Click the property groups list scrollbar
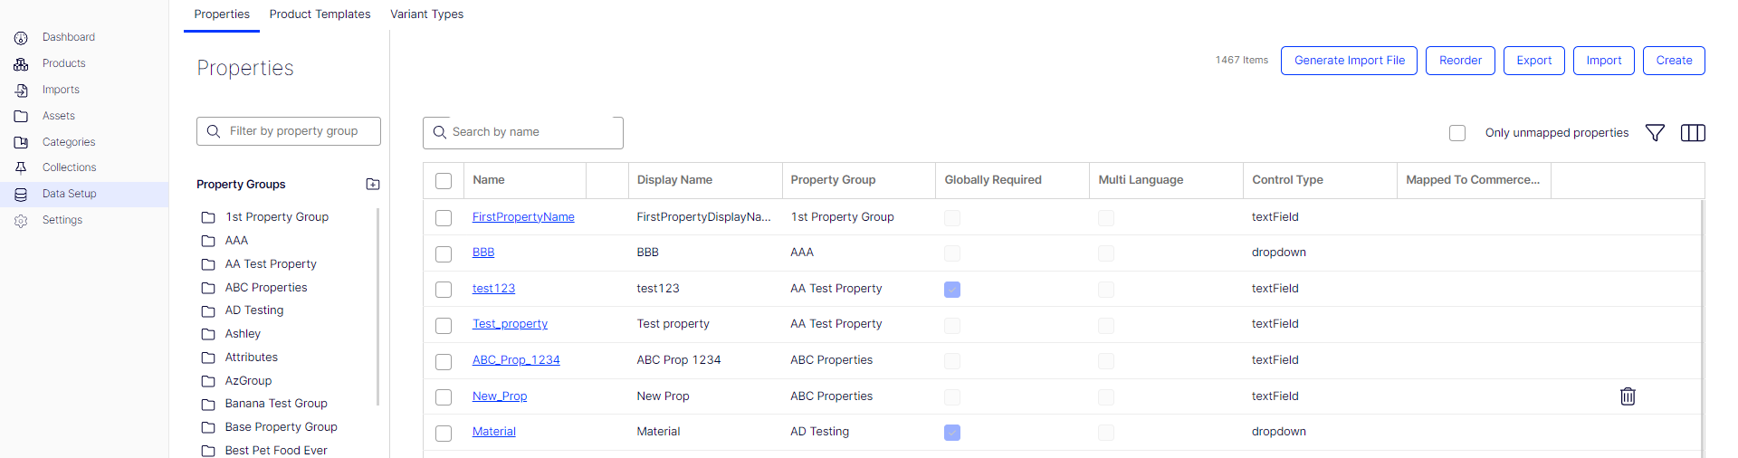The width and height of the screenshot is (1738, 458). (377, 307)
